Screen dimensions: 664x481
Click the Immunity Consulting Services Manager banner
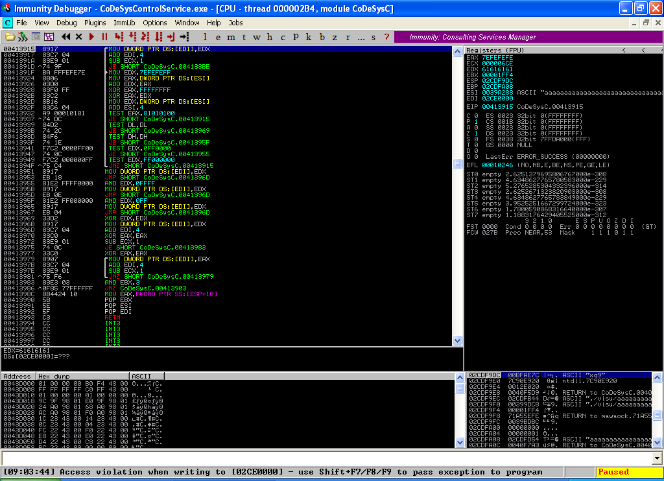[473, 37]
